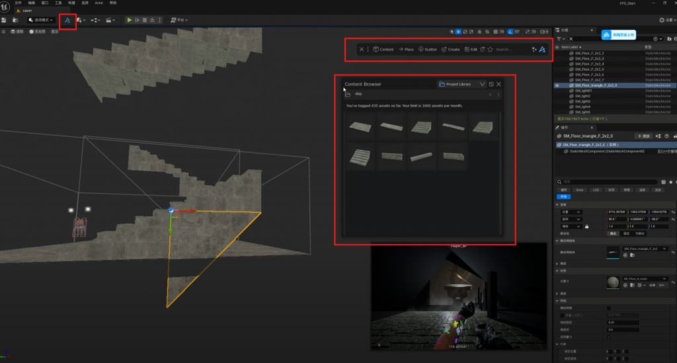
Task: Open the 窗口 Window menu
Action: pyautogui.click(x=45, y=3)
